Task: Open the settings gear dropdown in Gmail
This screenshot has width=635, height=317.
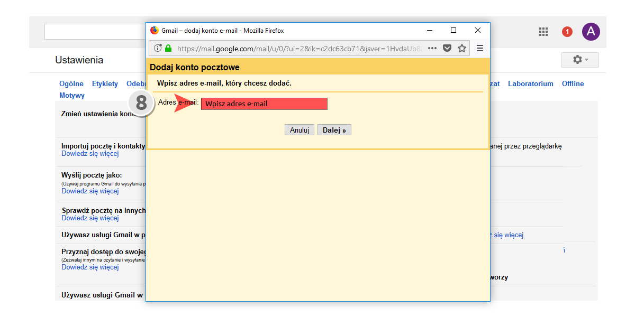Action: coord(580,60)
